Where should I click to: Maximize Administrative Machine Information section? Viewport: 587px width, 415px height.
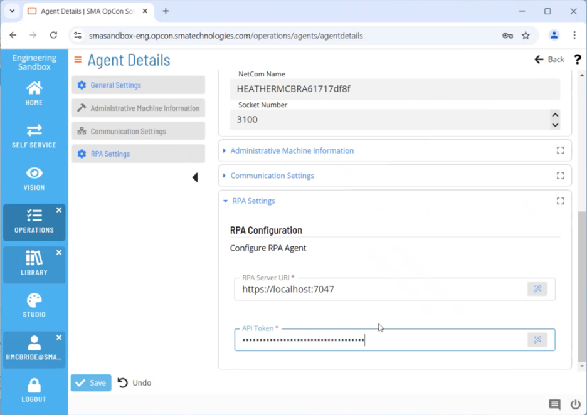561,150
